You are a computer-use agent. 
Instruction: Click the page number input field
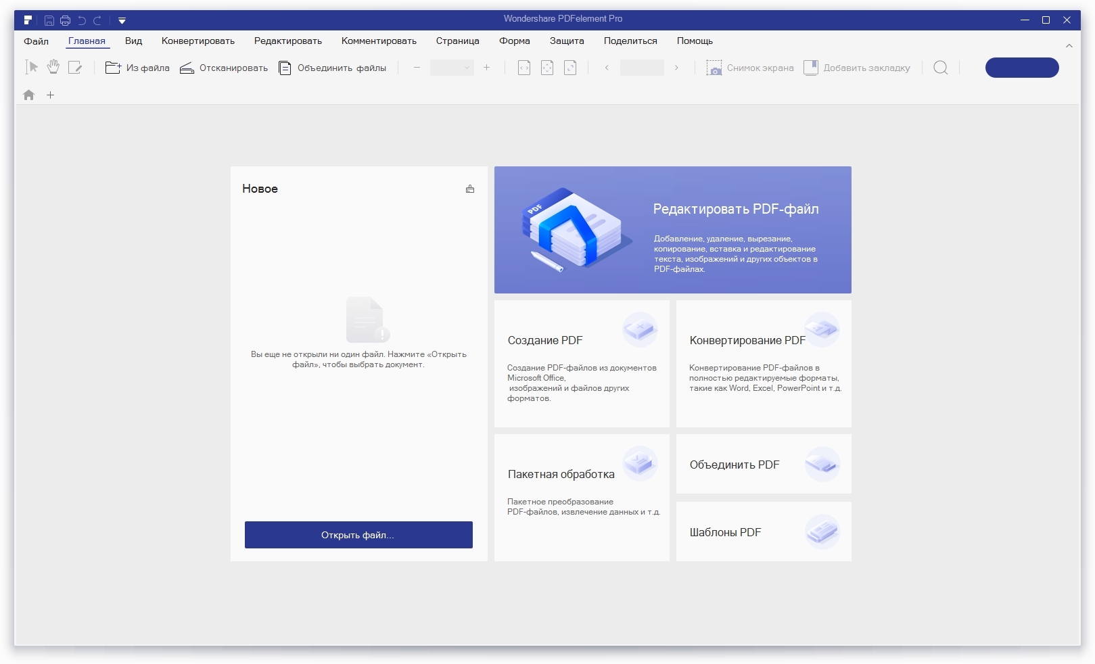642,68
